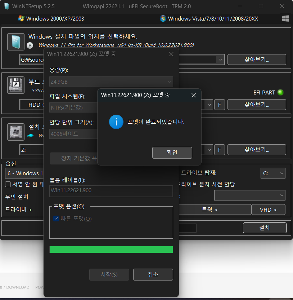293x300 pixels.
Task: Click the installation drive disk icon
Action: (x=16, y=132)
